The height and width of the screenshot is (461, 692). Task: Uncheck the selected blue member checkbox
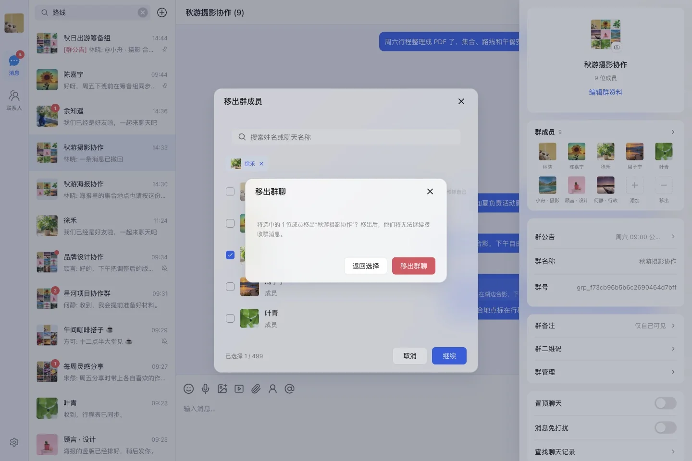(230, 255)
